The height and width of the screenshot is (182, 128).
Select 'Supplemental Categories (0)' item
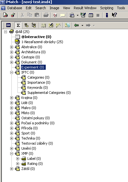point(49,93)
